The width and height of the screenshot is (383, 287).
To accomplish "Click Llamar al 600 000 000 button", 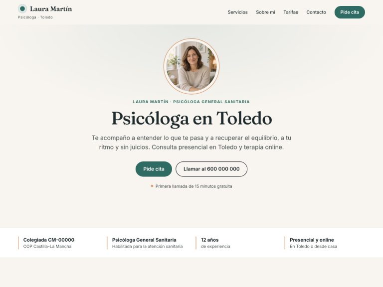I will point(211,169).
